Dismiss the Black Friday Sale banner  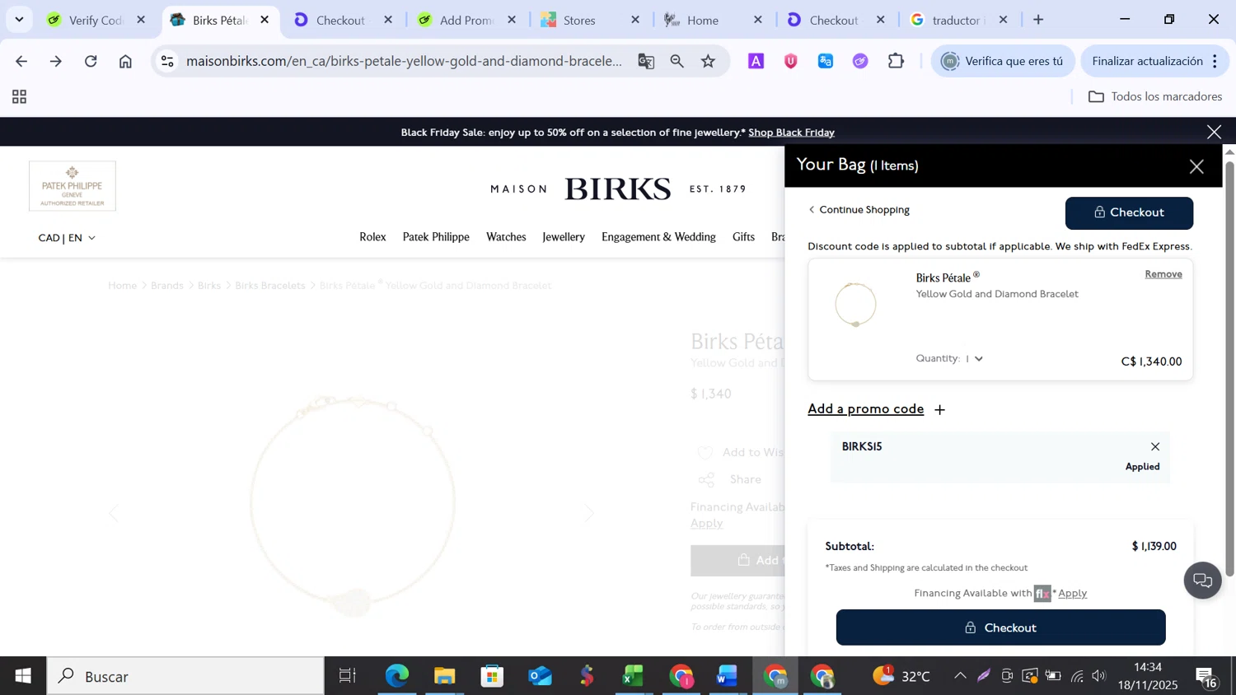pyautogui.click(x=1214, y=132)
